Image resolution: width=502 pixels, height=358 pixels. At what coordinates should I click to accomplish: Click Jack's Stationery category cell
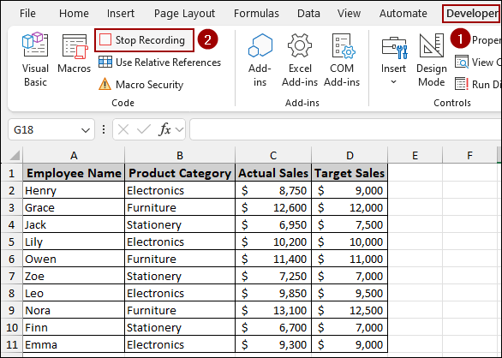coord(180,224)
